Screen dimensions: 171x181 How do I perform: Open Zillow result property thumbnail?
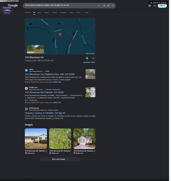pos(90,74)
